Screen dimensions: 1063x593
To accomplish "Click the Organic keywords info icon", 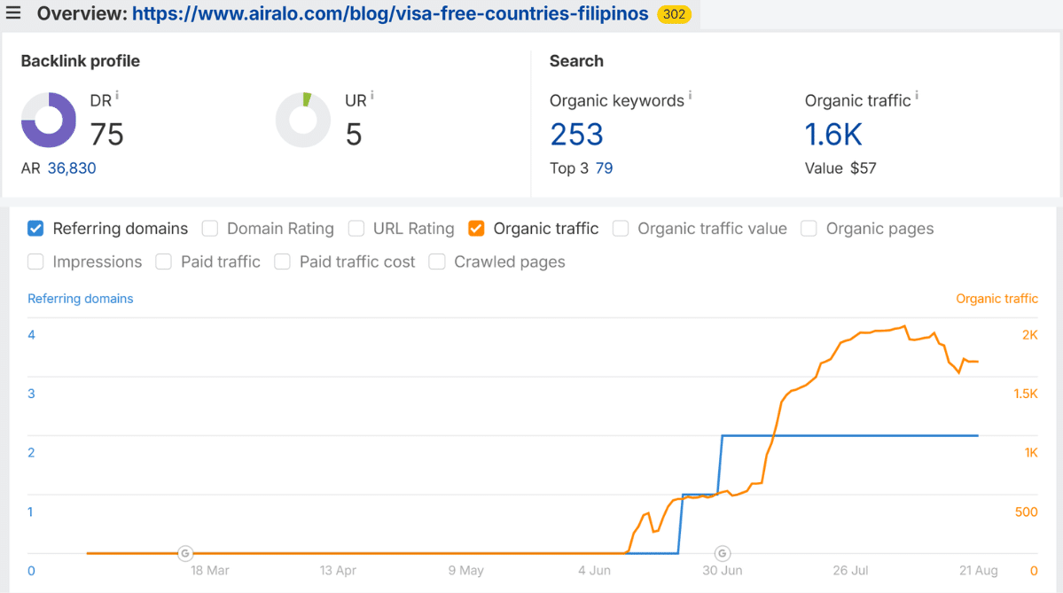I will coord(690,96).
